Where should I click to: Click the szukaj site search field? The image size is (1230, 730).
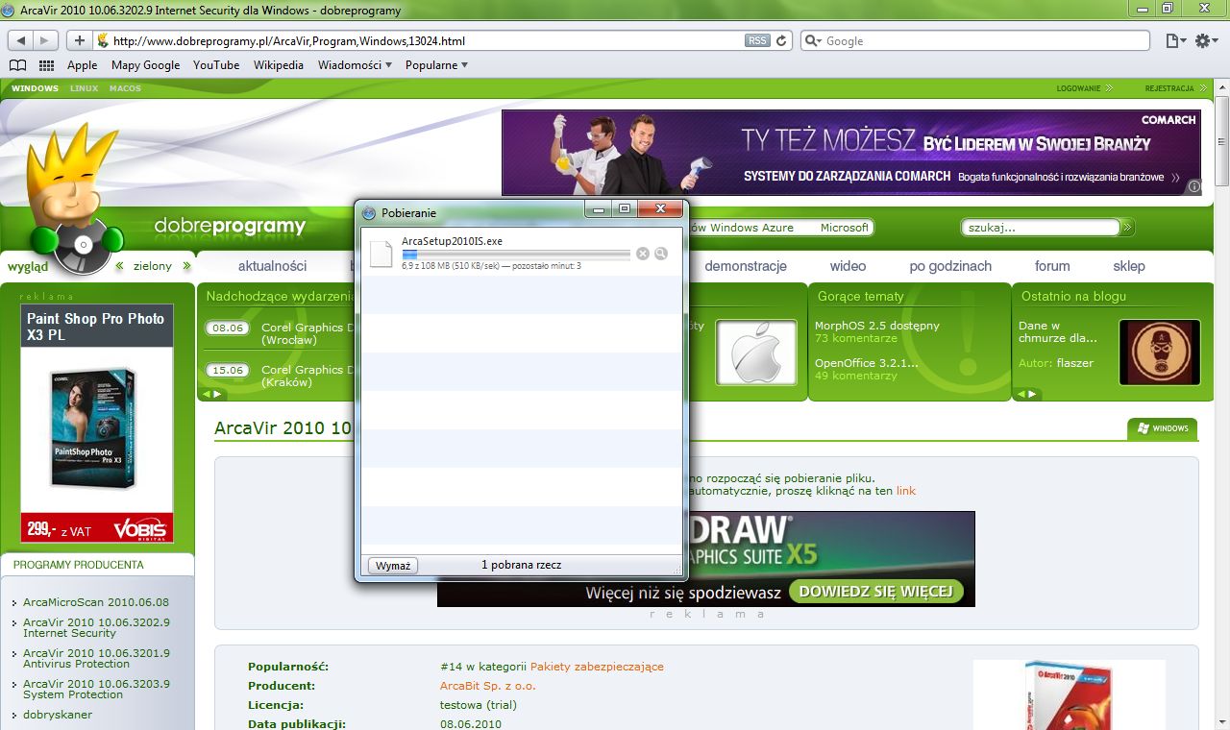coord(1041,228)
